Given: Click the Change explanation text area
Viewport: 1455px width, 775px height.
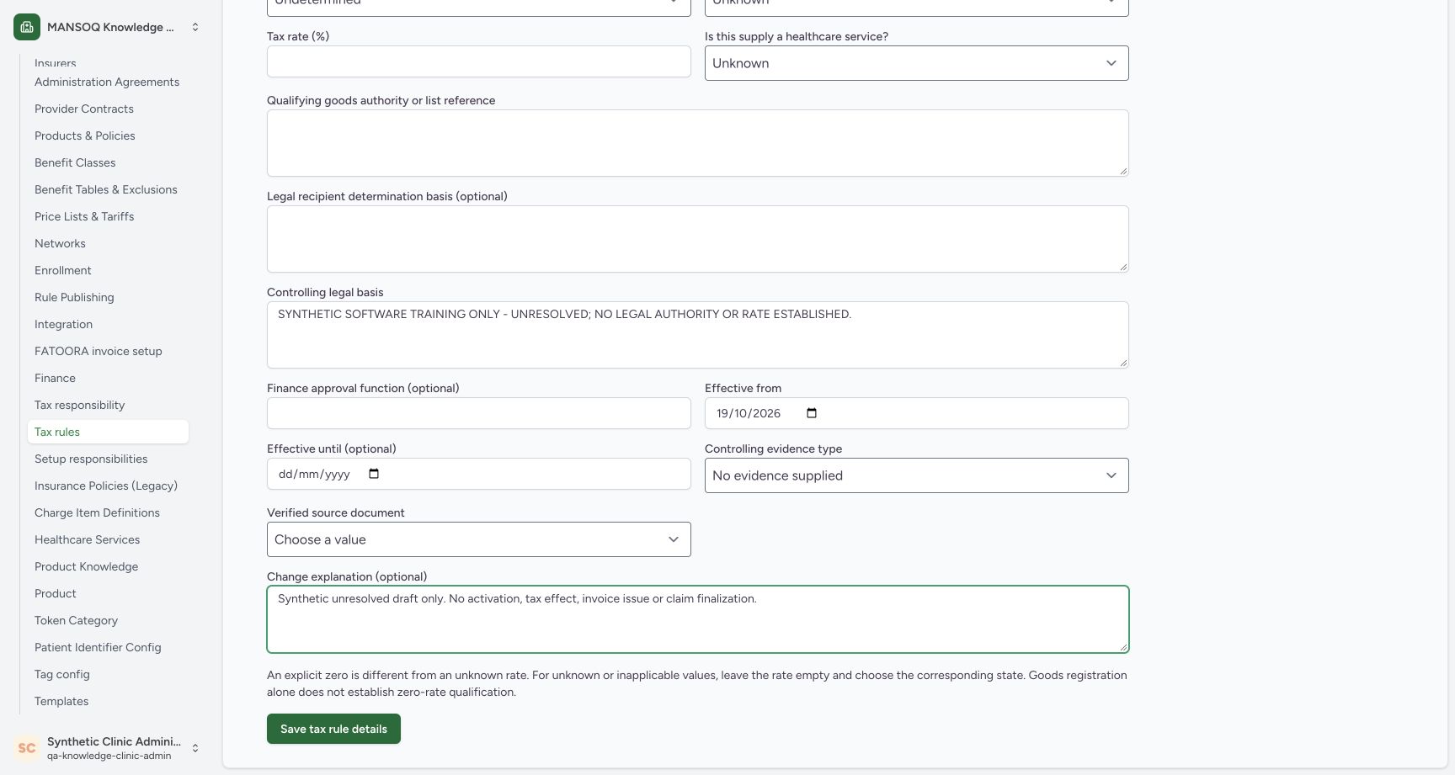Looking at the screenshot, I should (697, 619).
